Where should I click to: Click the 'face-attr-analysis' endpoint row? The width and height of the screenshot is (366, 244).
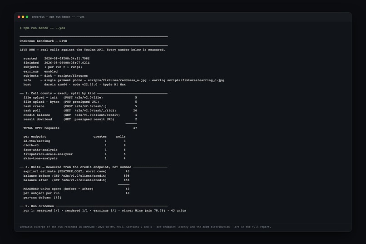click(74, 149)
